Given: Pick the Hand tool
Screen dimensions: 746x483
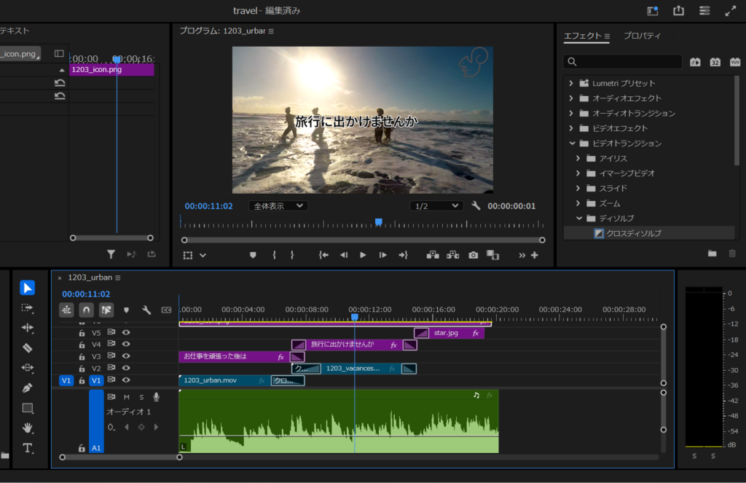Looking at the screenshot, I should tap(28, 428).
